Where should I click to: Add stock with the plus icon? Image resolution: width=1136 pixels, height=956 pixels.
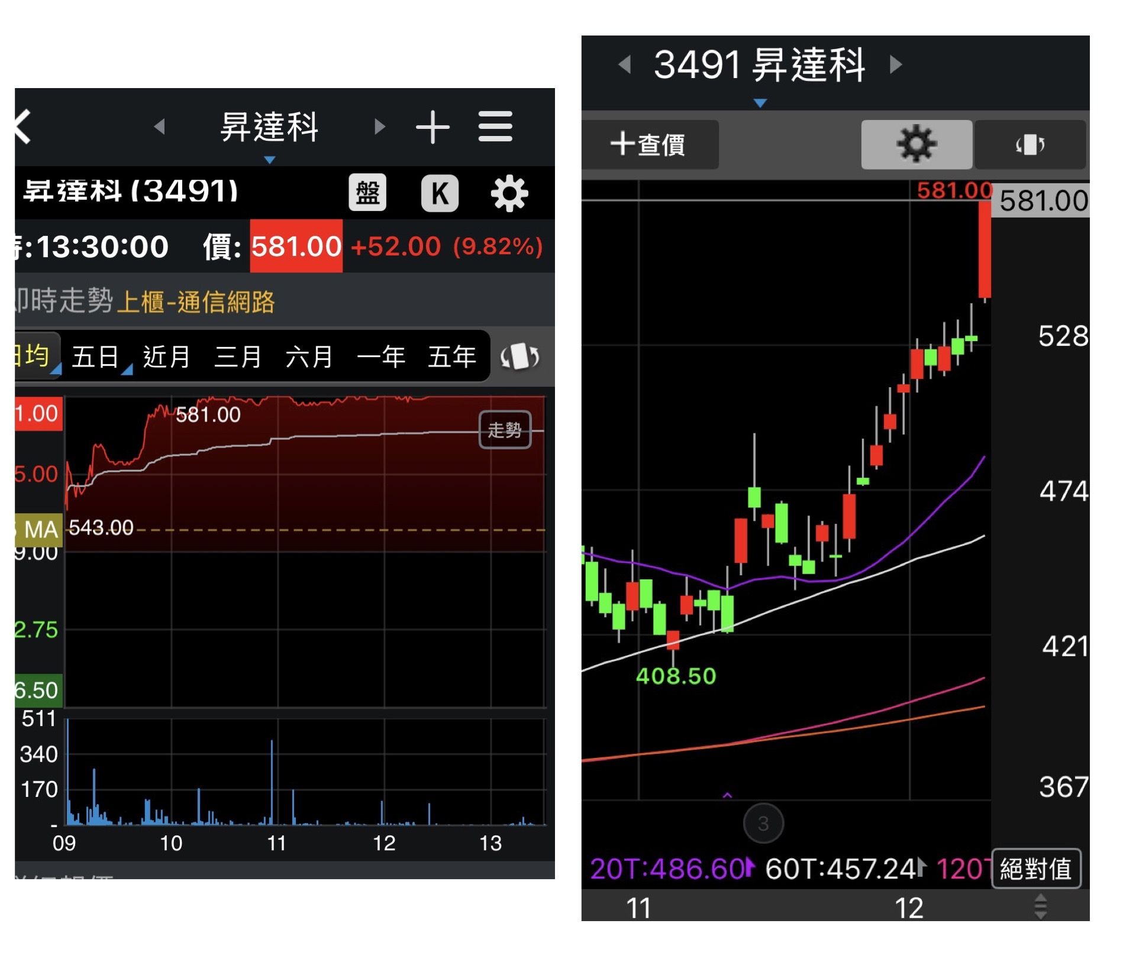click(433, 127)
